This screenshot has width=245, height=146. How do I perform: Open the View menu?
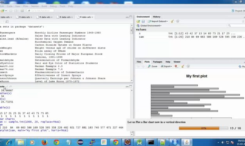point(18,6)
